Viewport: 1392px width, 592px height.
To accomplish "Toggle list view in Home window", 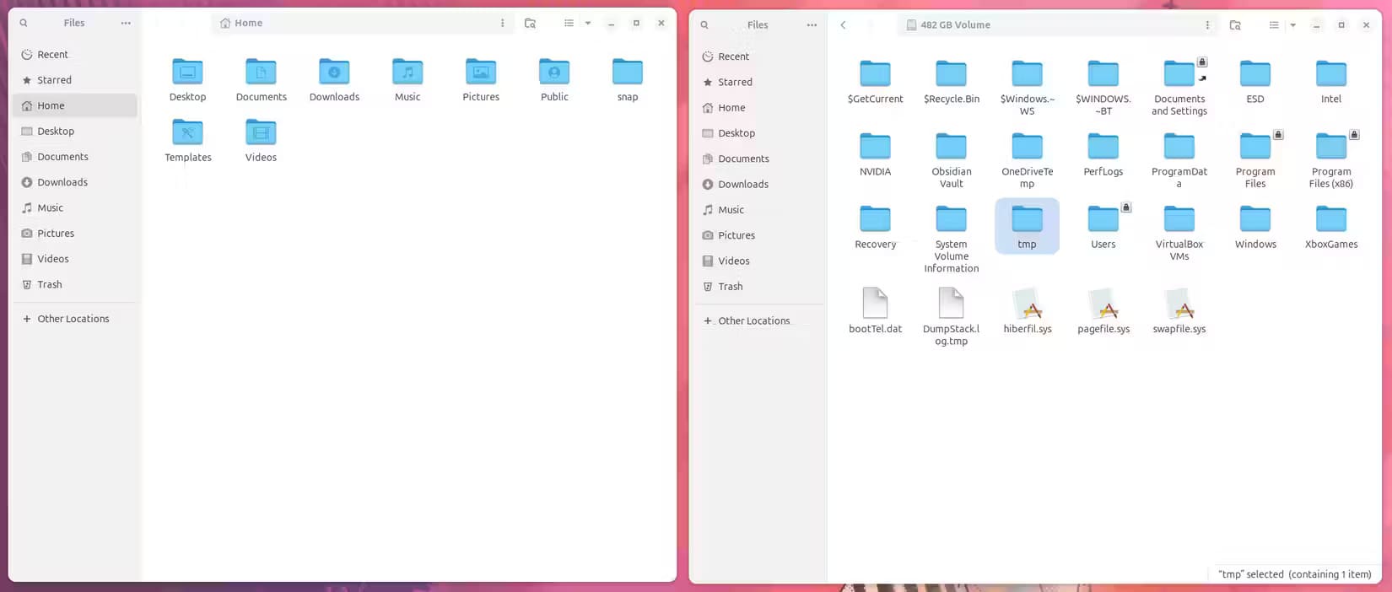I will click(569, 23).
